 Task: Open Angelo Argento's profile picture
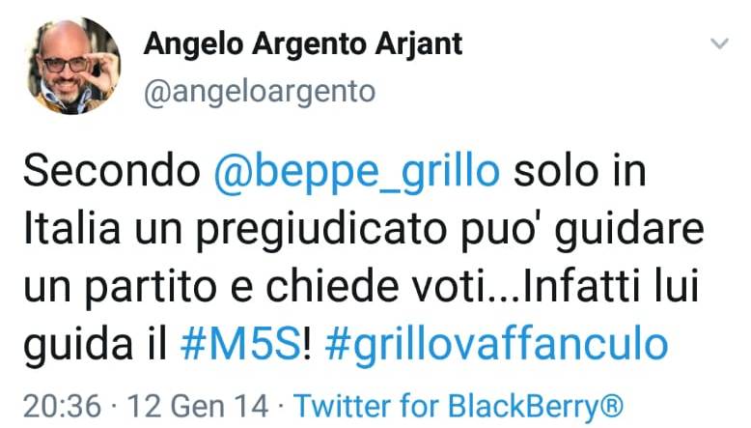click(72, 66)
